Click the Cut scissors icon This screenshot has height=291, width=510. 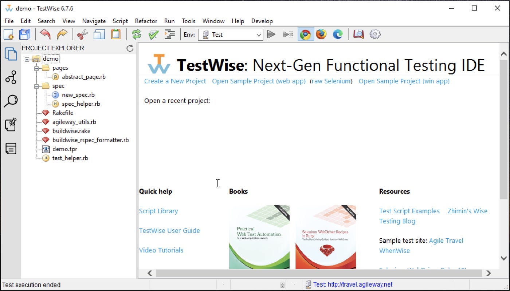click(x=83, y=35)
